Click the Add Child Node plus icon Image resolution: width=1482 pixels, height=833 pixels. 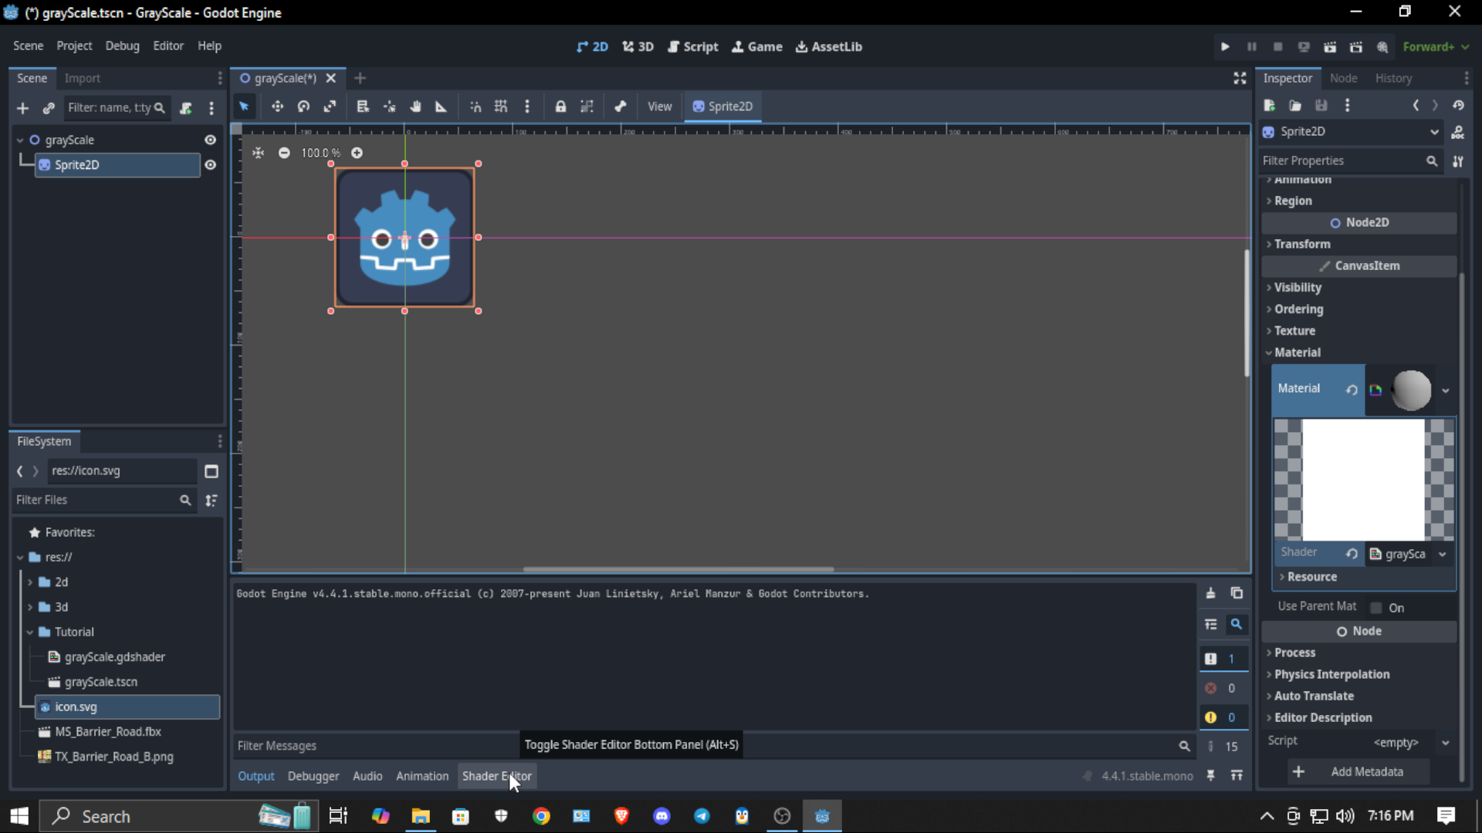point(22,108)
